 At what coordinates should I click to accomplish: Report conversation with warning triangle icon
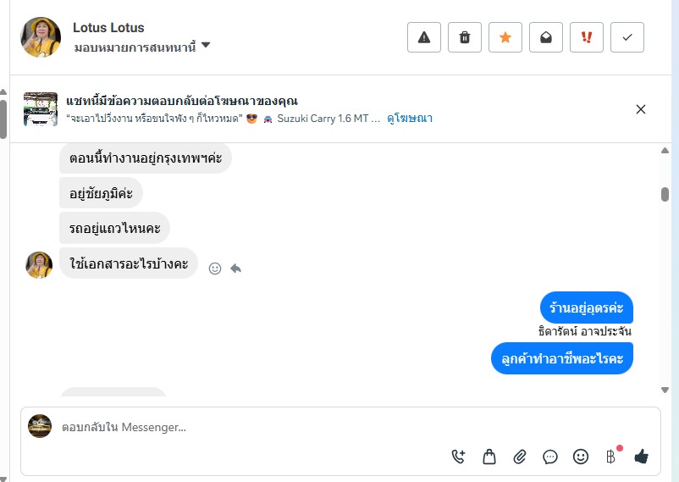pos(424,37)
